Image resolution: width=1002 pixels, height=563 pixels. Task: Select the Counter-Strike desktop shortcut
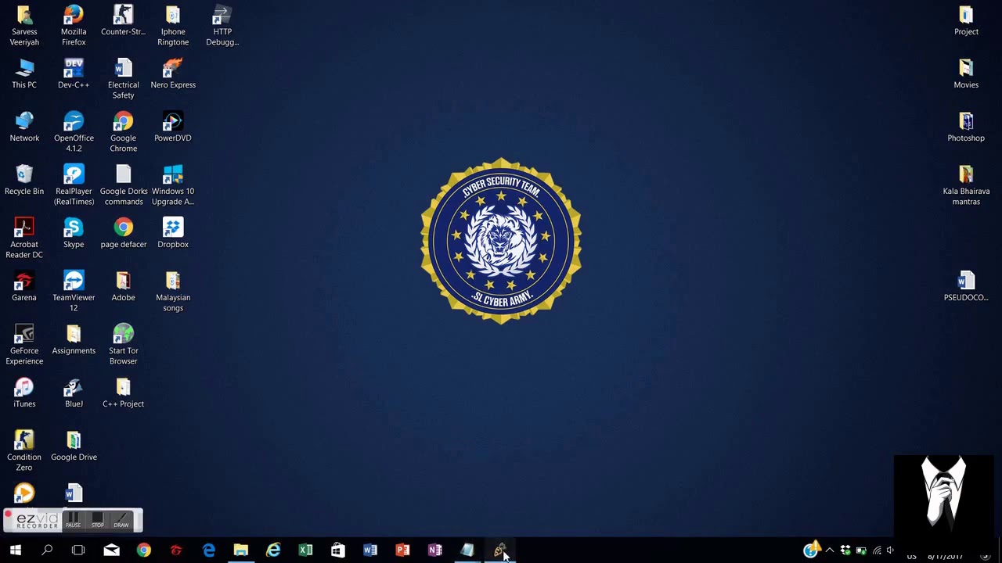point(123,20)
